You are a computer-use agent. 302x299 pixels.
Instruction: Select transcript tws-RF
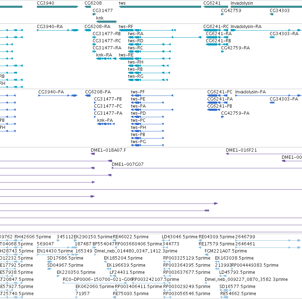tap(126, 26)
